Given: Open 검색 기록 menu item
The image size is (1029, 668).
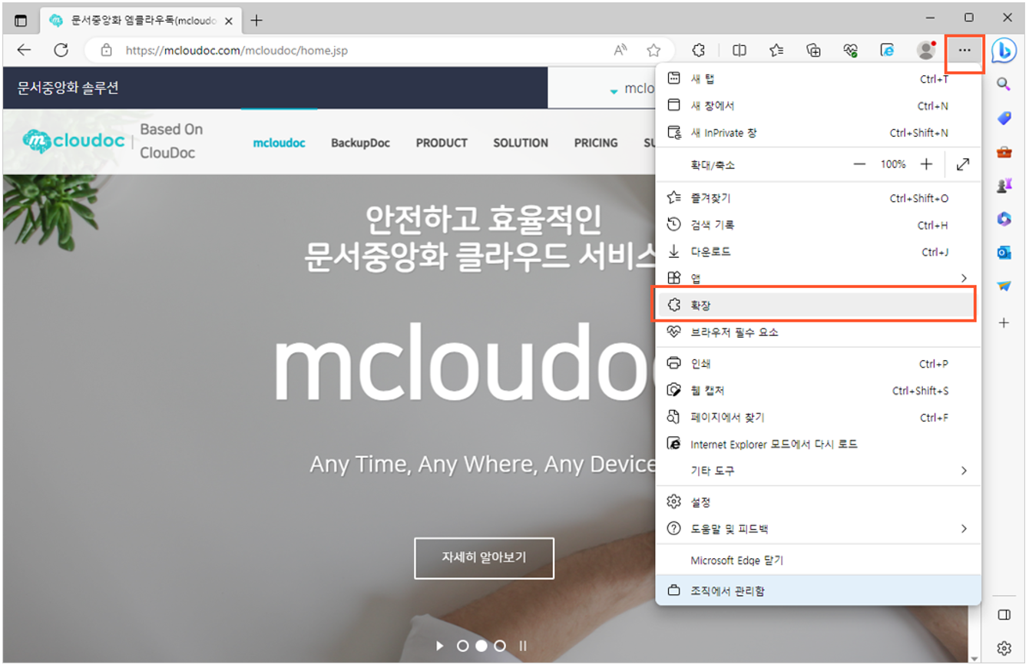Looking at the screenshot, I should coord(818,225).
